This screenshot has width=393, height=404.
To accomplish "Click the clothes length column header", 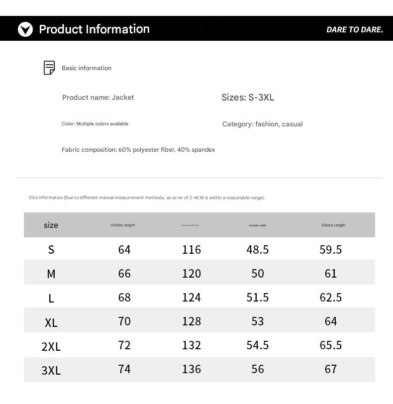I will (x=123, y=225).
